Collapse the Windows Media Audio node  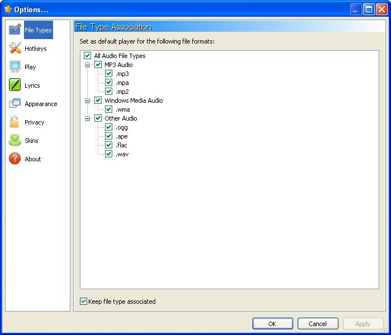click(87, 100)
